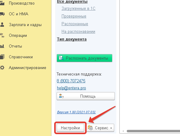This screenshot has height=136, width=180.
Task: Filter by Проверенные documents
Action: (74, 16)
